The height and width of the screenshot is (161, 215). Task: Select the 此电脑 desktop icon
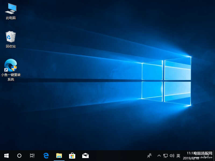click(11, 11)
